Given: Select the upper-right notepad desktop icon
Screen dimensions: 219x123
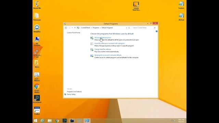Looking at the screenshot, I should coord(181,5).
